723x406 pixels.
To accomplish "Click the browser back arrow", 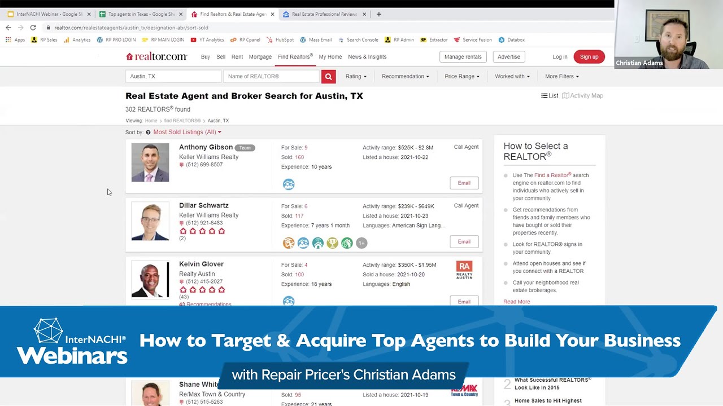I will [8, 27].
